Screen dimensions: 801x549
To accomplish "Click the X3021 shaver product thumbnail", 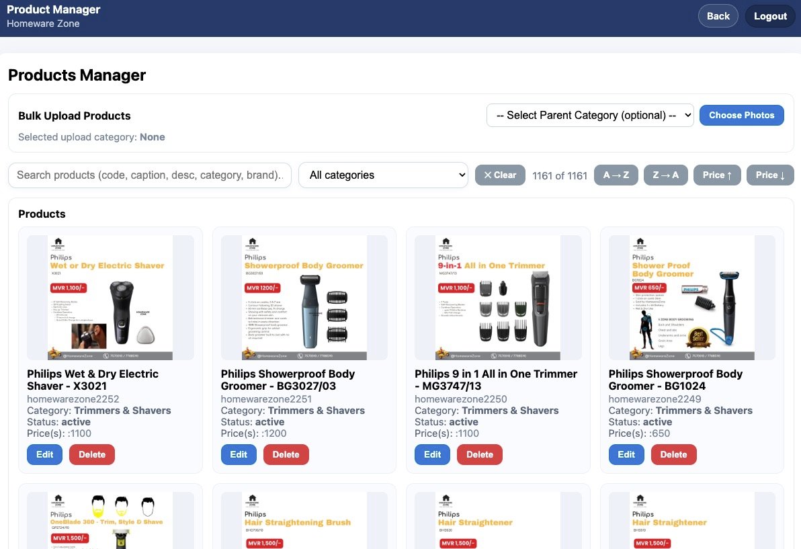I will point(110,296).
